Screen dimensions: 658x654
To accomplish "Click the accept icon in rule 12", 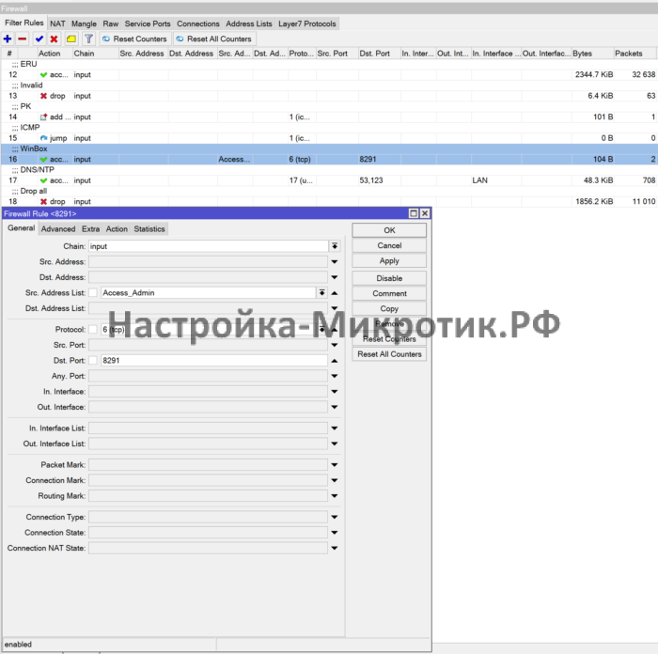I will pos(43,74).
